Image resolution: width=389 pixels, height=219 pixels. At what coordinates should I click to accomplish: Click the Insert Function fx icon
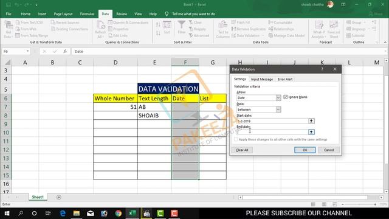tap(65, 51)
